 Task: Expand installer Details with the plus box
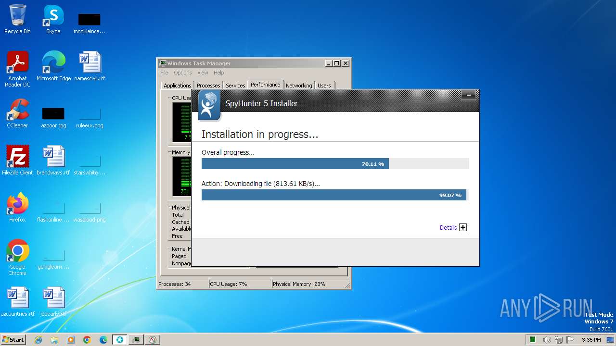(463, 227)
